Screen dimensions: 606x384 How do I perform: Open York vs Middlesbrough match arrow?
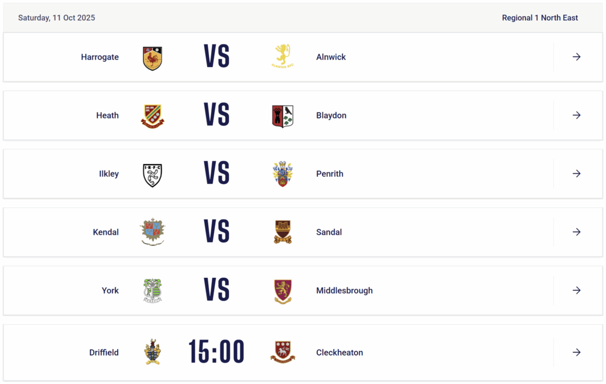pyautogui.click(x=576, y=290)
